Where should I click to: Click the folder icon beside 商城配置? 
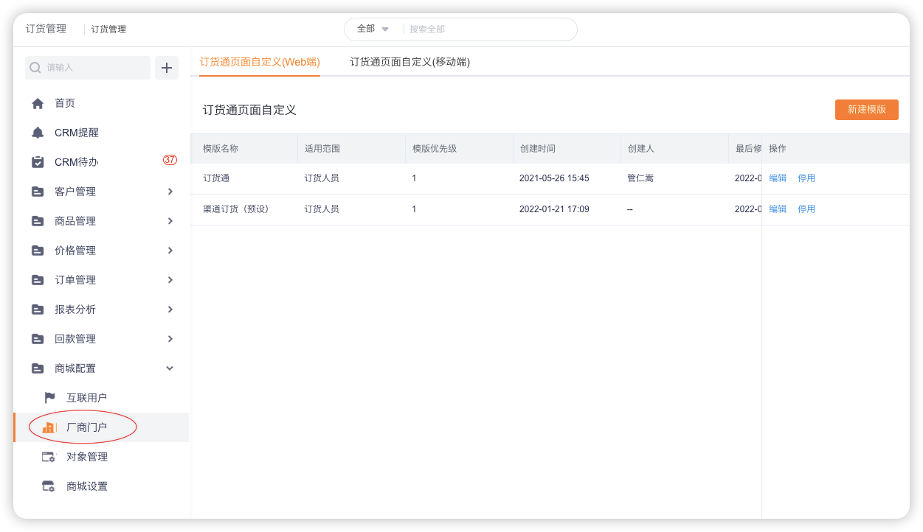click(x=38, y=368)
